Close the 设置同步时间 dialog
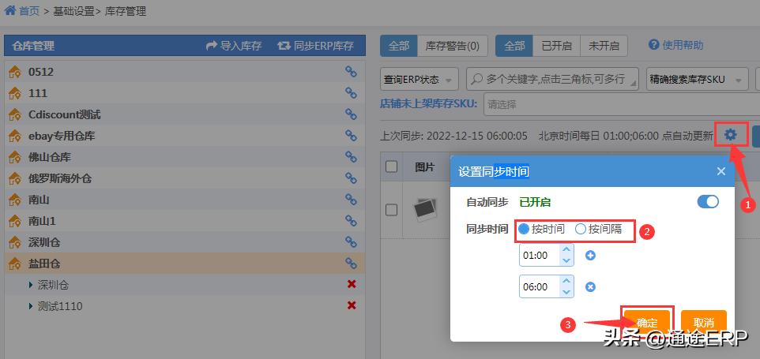Viewport: 760px width, 359px height. click(720, 171)
